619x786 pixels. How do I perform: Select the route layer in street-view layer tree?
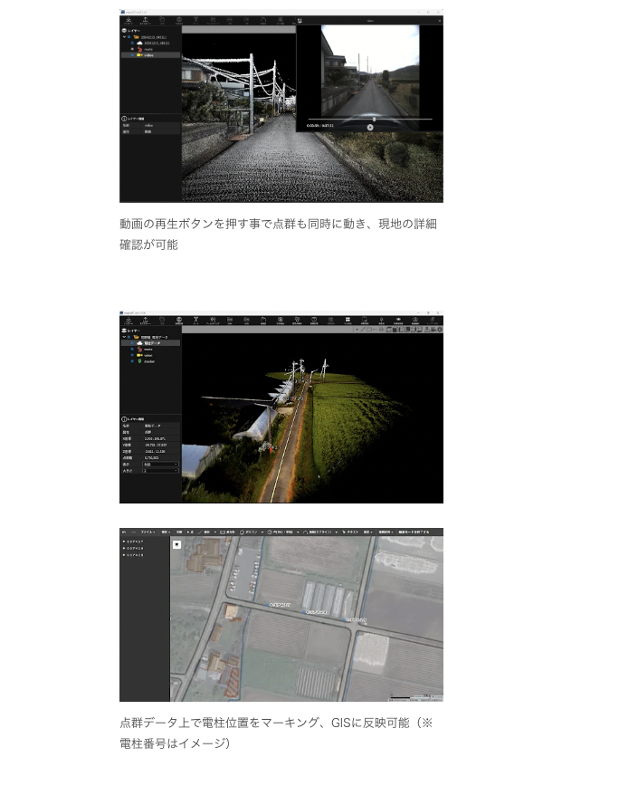(x=148, y=49)
